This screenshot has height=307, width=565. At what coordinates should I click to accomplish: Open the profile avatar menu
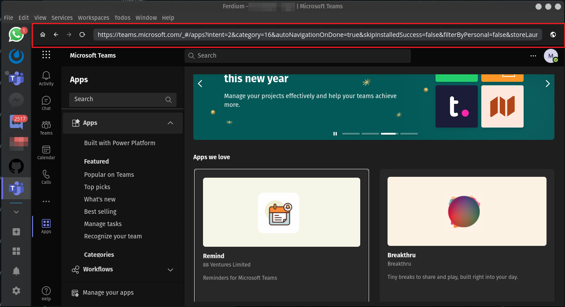551,56
